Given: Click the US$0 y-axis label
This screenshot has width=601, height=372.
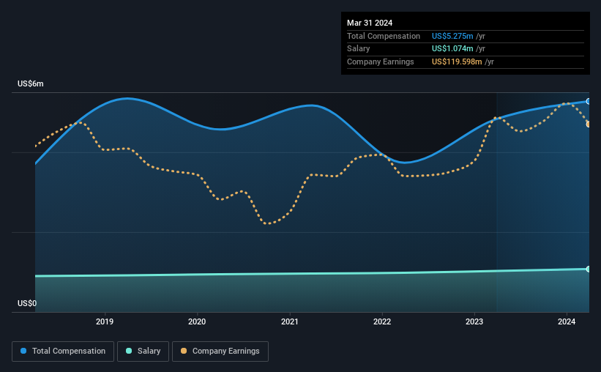Looking at the screenshot, I should pyautogui.click(x=27, y=303).
